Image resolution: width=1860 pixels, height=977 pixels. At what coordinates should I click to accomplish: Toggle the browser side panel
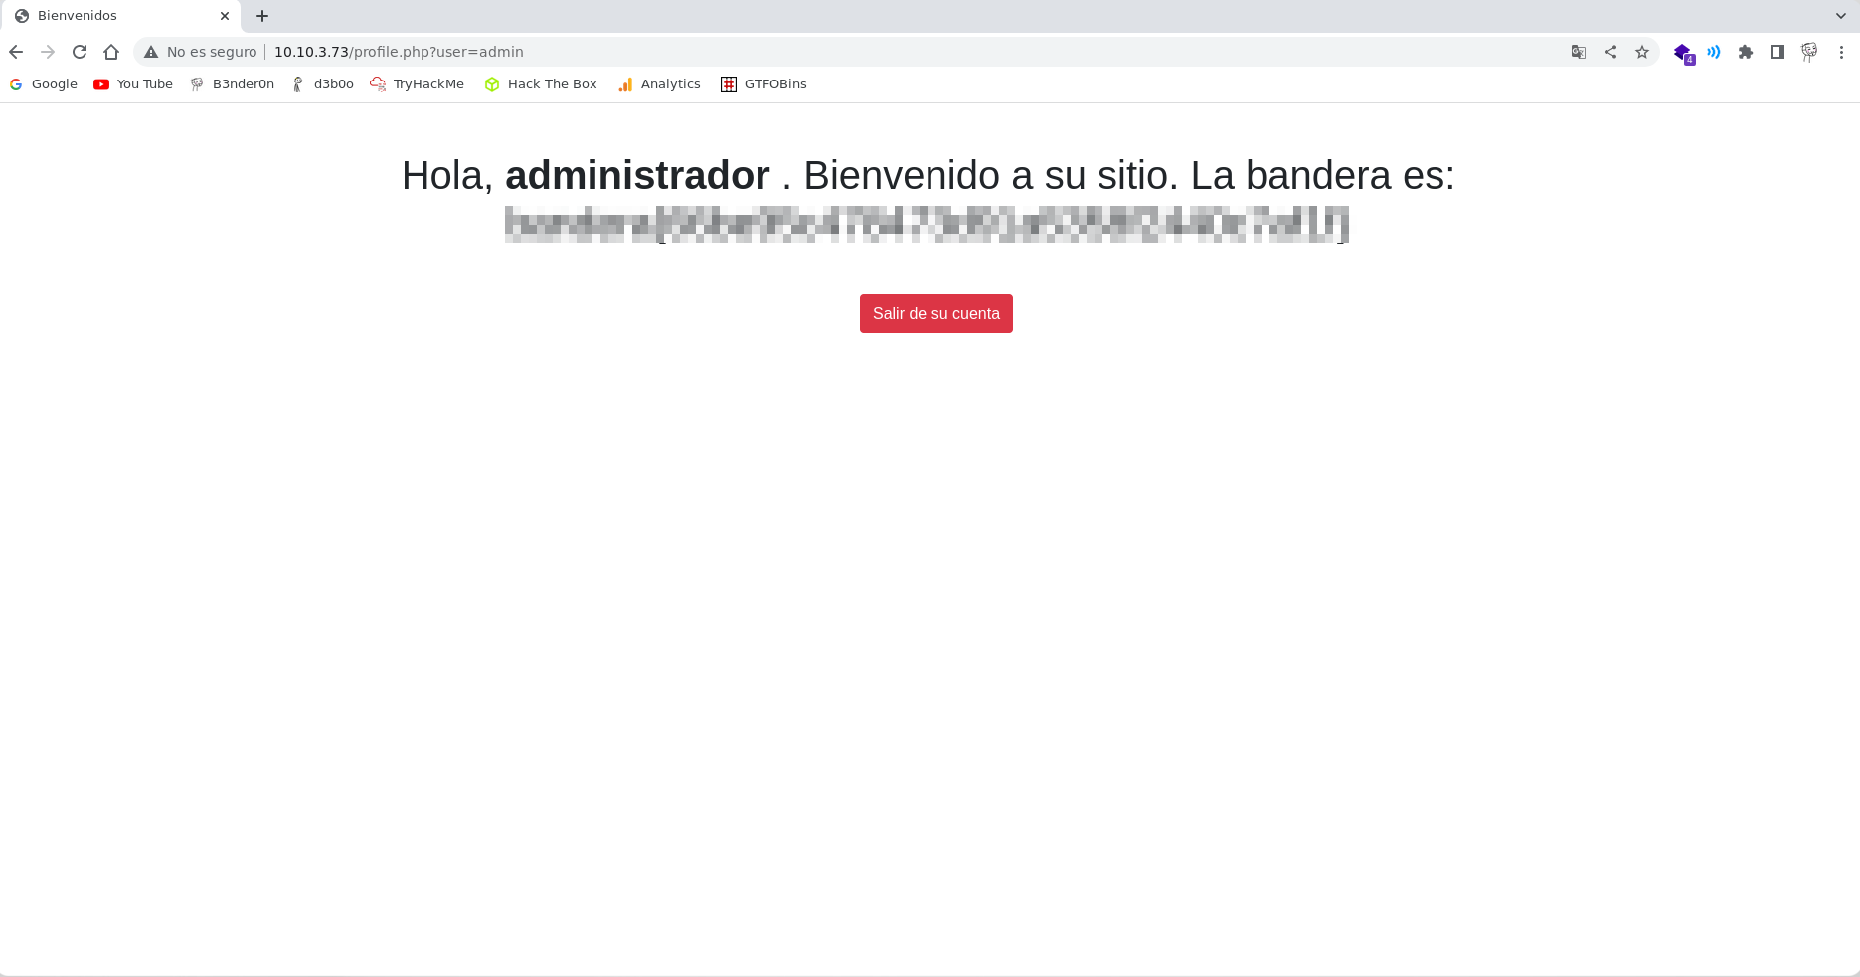point(1777,52)
